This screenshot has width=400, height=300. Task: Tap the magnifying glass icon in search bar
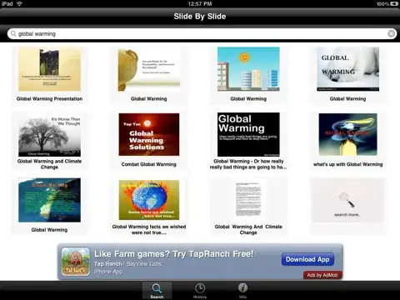[13, 33]
